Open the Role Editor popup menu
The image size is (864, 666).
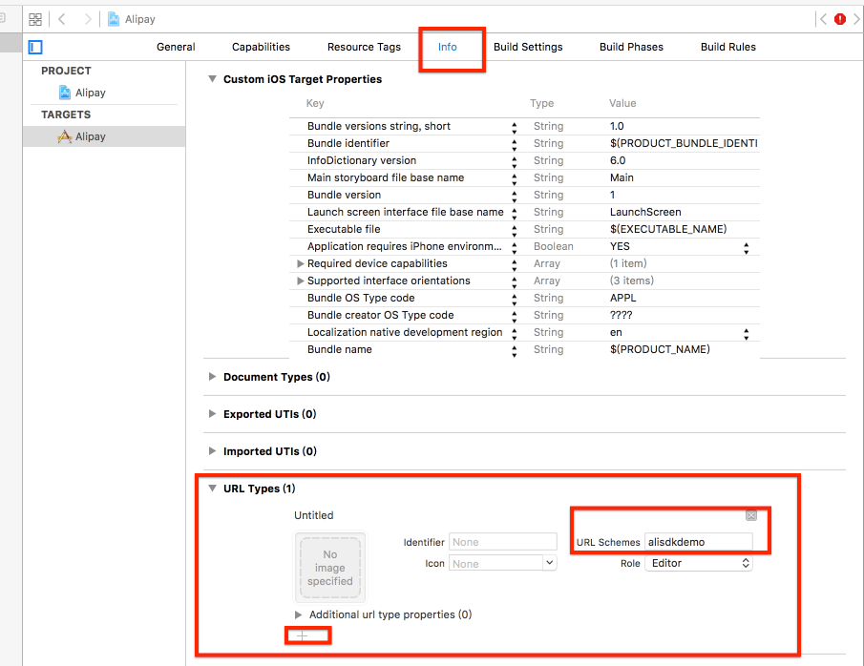click(699, 563)
